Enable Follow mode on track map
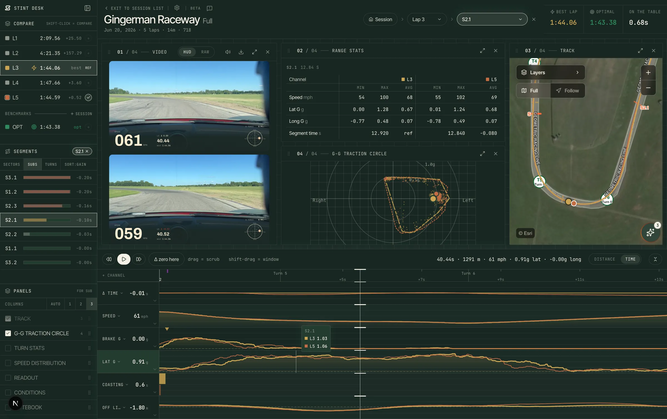The image size is (667, 419). point(568,91)
